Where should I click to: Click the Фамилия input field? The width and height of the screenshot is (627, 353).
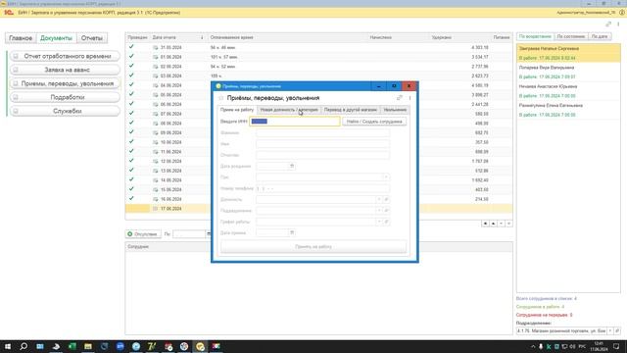point(322,133)
